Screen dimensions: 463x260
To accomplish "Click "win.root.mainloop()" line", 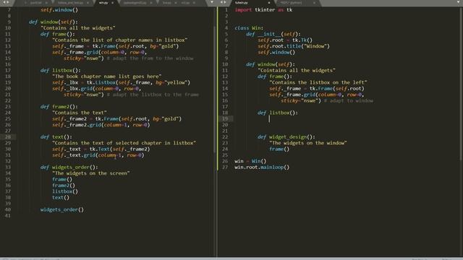I will [262, 167].
